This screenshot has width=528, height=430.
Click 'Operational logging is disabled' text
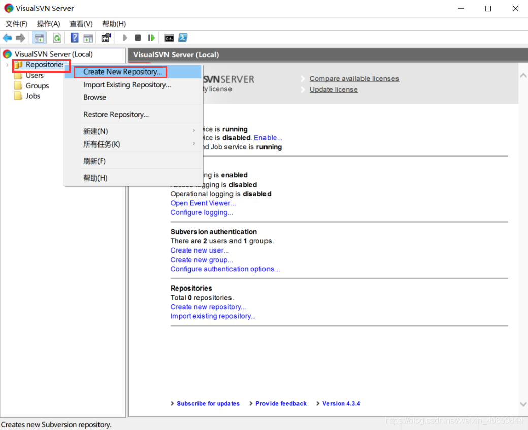[221, 194]
